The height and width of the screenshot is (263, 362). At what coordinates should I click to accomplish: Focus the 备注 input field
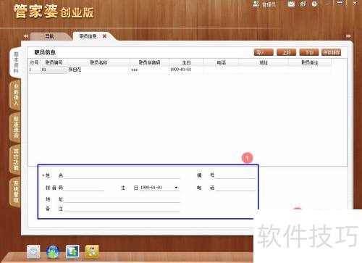click(x=122, y=209)
